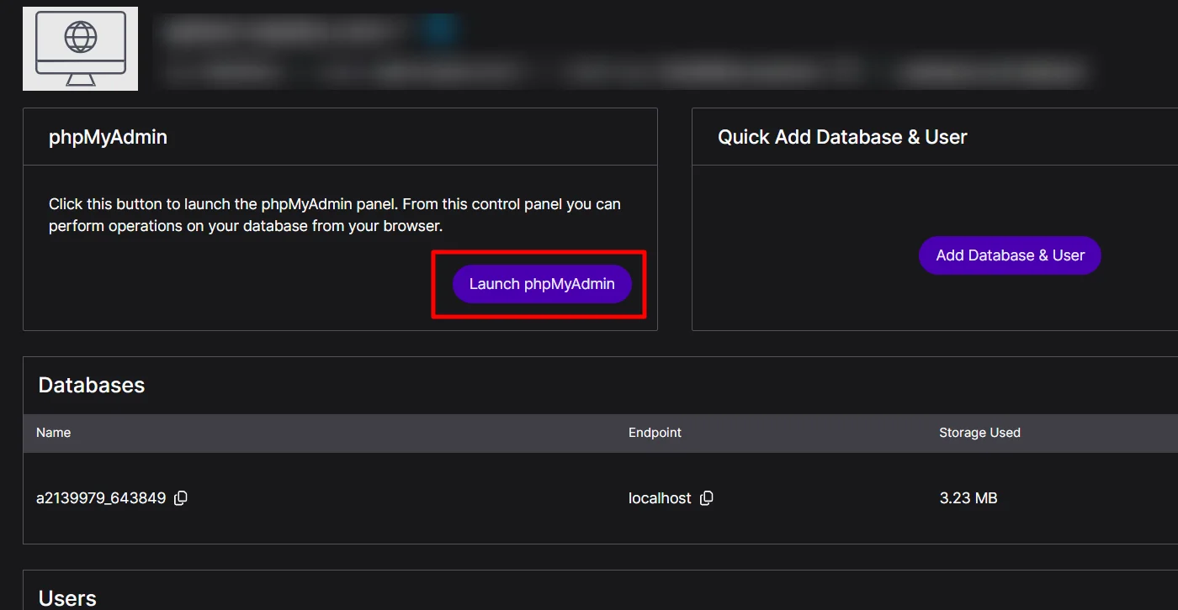This screenshot has width=1178, height=610.
Task: Click the Users section heading
Action: pyautogui.click(x=67, y=598)
